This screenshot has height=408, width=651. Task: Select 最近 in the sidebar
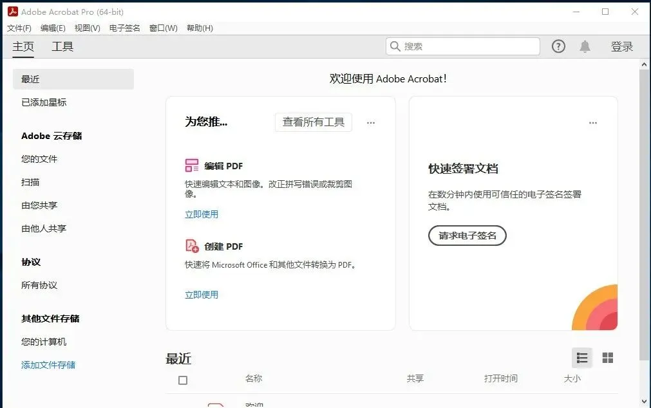coord(73,79)
